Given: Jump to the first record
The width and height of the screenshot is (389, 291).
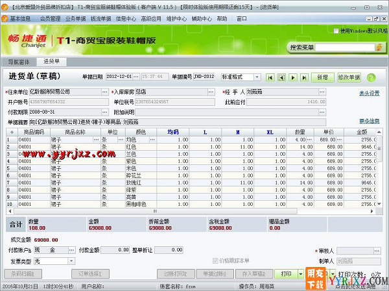Looking at the screenshot, I should 270,77.
